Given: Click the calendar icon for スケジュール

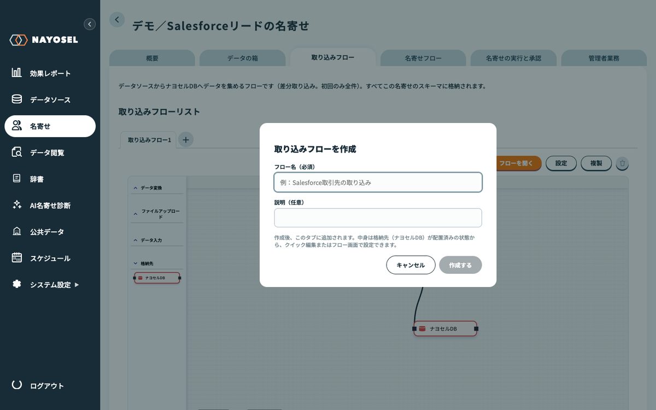Looking at the screenshot, I should (x=17, y=257).
